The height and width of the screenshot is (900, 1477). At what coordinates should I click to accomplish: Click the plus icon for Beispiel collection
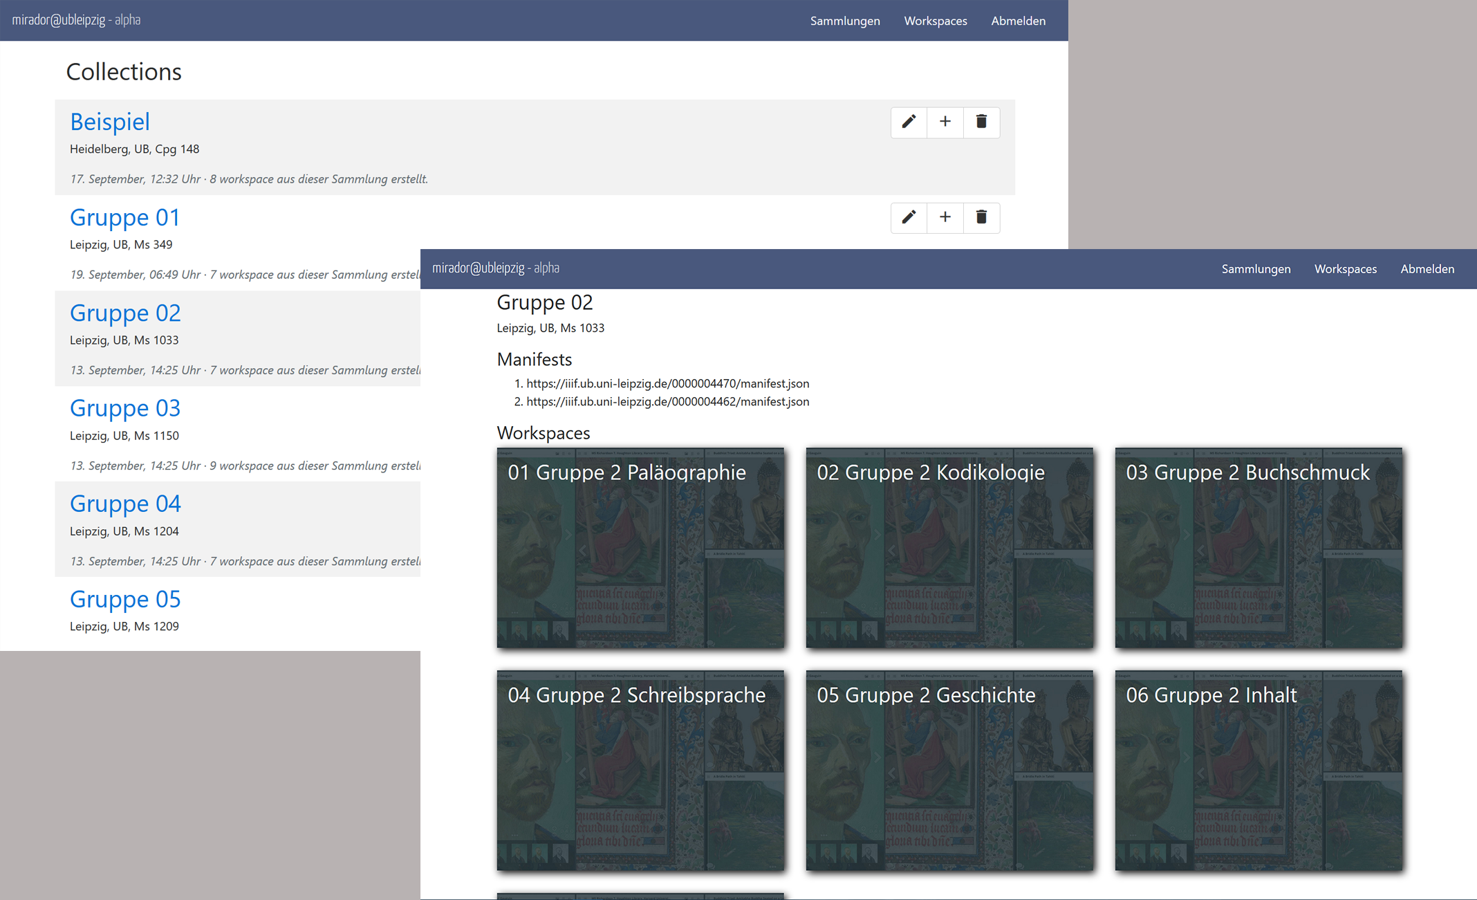pos(945,122)
